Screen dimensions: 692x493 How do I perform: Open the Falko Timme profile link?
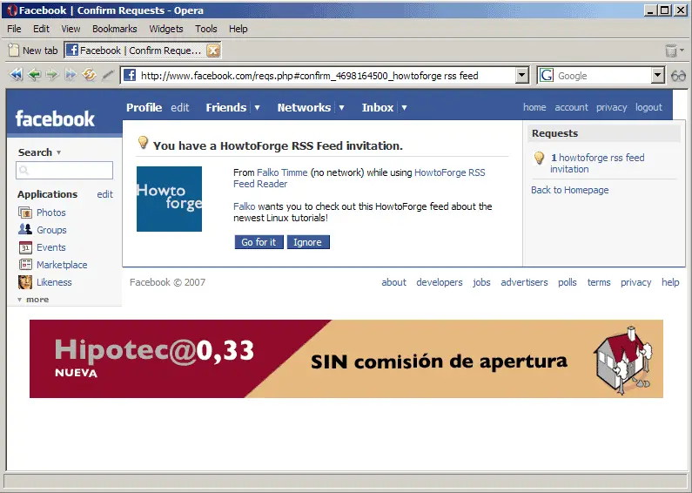tap(282, 172)
